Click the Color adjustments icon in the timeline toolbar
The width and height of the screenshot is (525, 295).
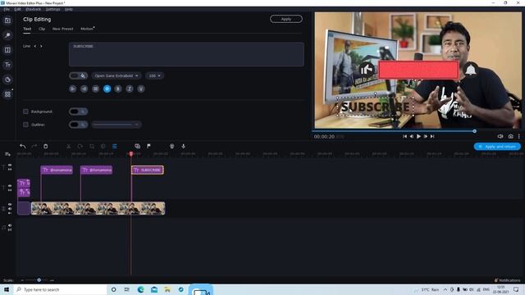click(x=103, y=146)
